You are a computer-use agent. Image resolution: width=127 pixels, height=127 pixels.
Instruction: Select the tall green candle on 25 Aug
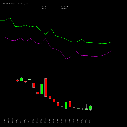coord(42,89)
